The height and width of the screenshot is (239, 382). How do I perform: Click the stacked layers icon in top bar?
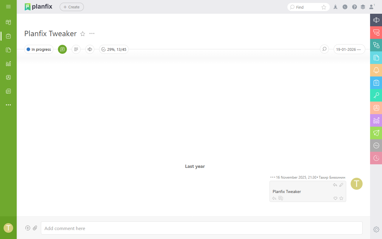(363, 7)
